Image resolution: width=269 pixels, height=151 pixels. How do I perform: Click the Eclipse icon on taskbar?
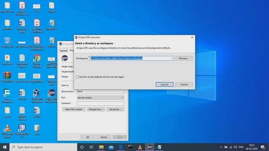[x=150, y=147]
